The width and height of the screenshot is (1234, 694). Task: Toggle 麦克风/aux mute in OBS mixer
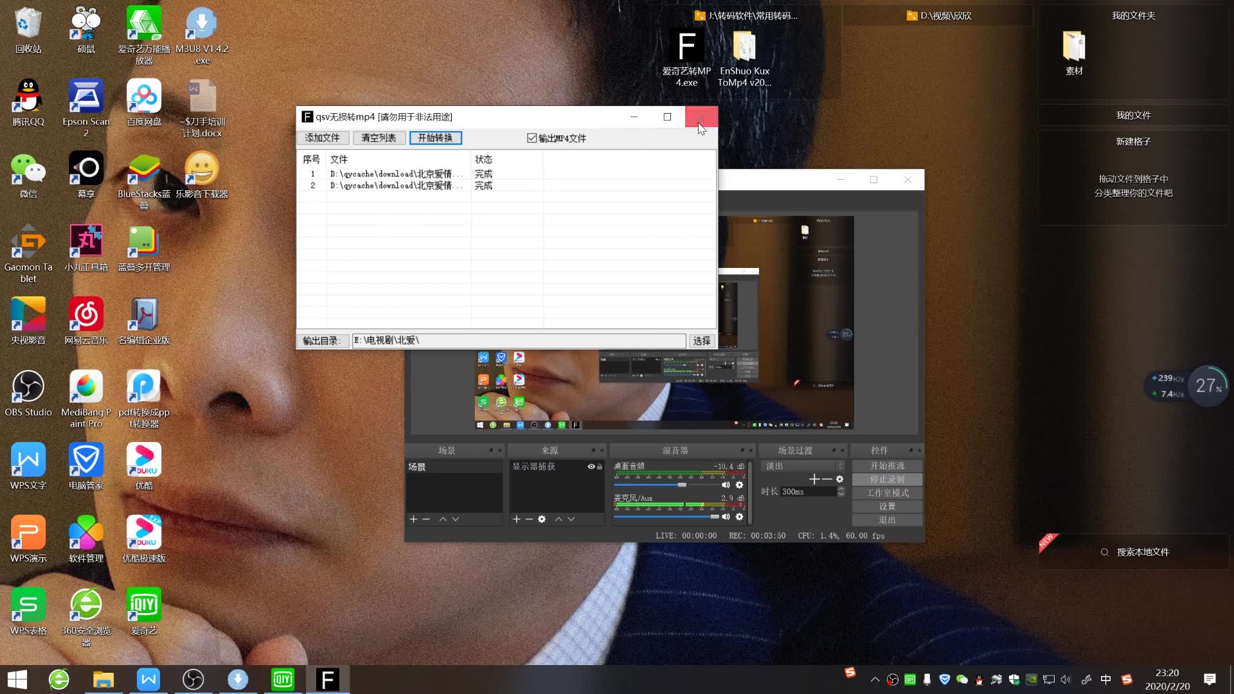pyautogui.click(x=726, y=516)
